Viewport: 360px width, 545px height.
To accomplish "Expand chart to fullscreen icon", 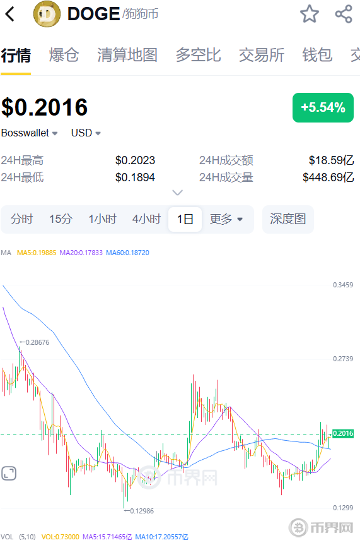I will 9,474.
